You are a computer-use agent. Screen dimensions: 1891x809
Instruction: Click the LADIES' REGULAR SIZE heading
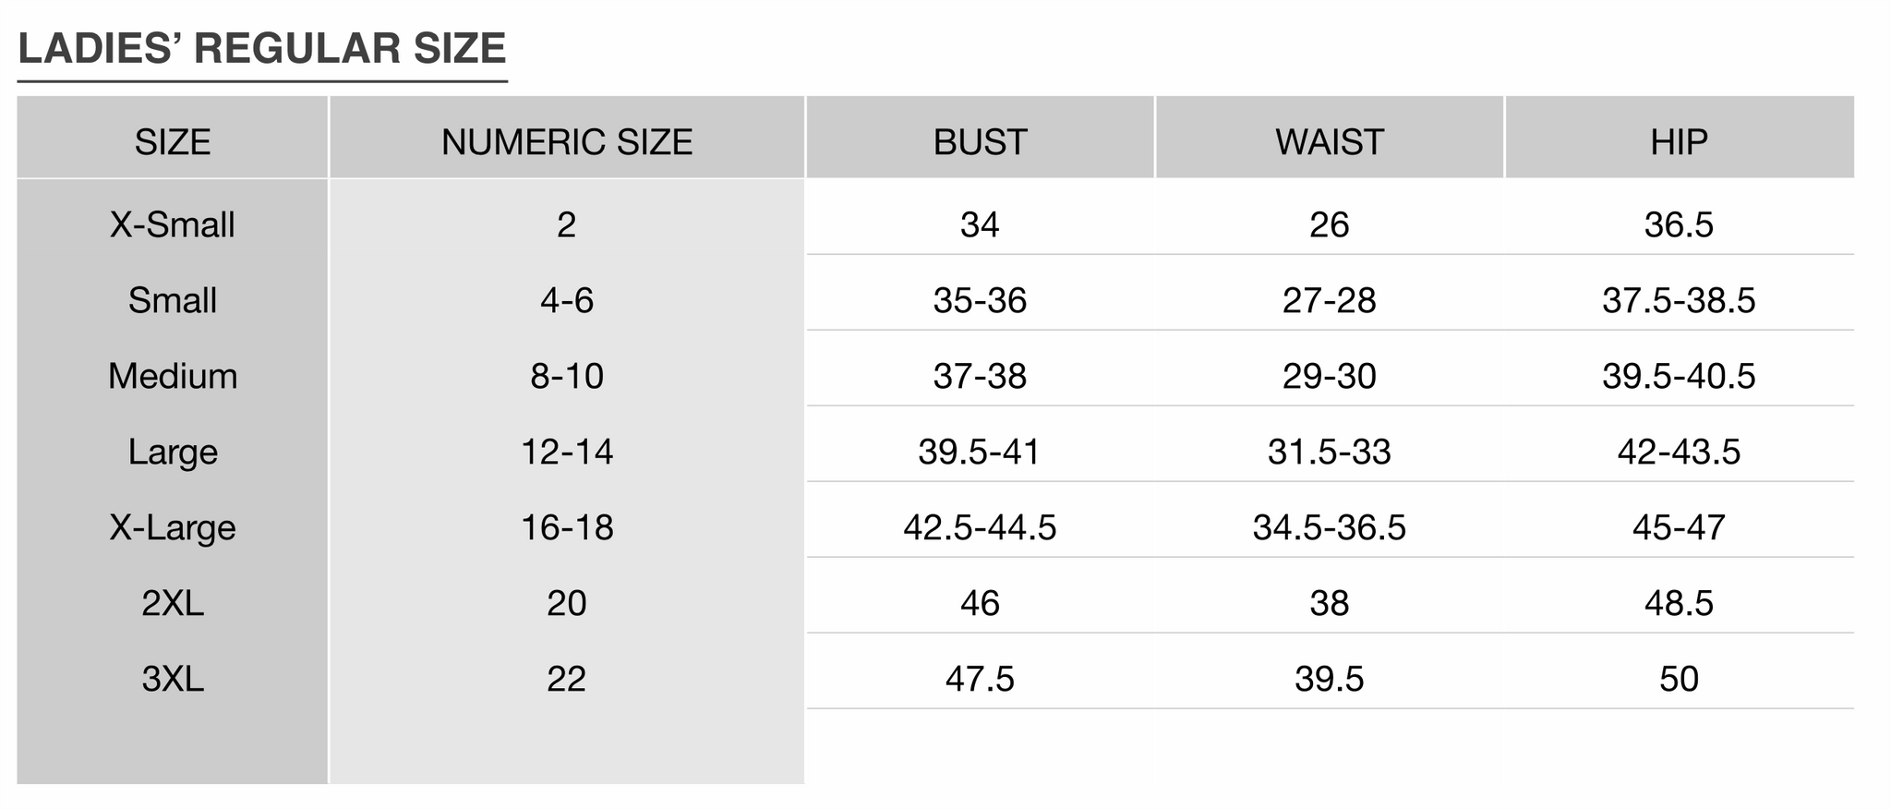pyautogui.click(x=262, y=49)
